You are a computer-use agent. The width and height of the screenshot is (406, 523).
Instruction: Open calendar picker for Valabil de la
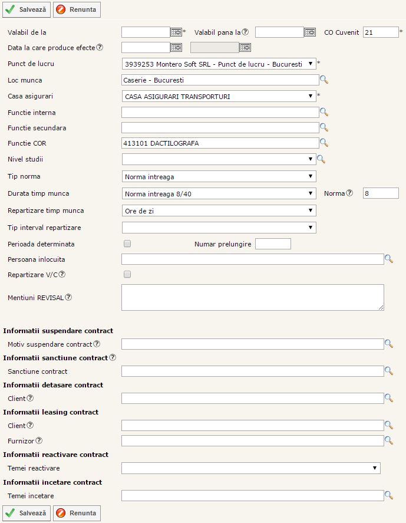pyautogui.click(x=176, y=32)
